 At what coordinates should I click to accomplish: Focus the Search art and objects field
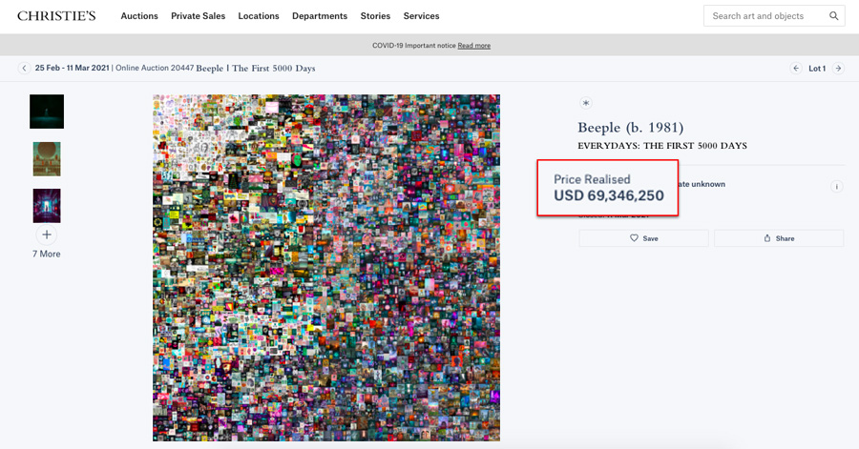click(x=764, y=16)
